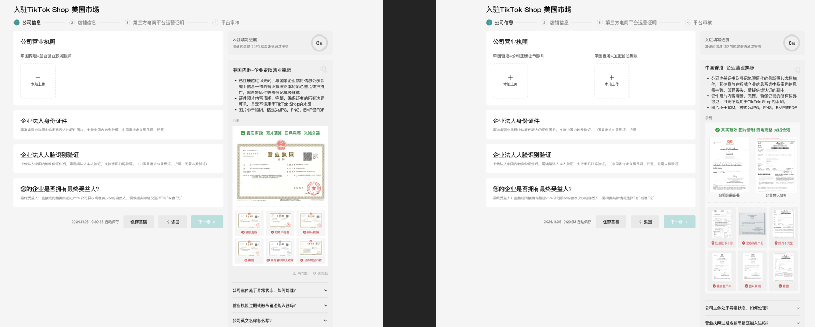Open the 图片模糊 bad-example thumbnail

pos(752,270)
